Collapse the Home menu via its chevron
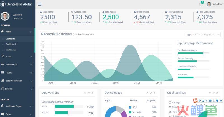 click(x=31, y=32)
